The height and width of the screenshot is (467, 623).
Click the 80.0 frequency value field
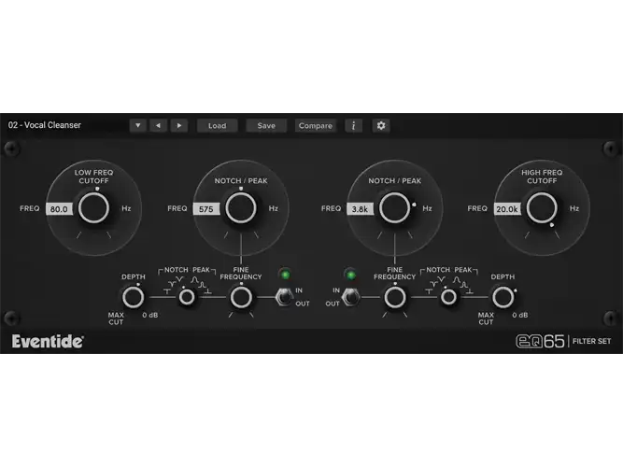59,209
